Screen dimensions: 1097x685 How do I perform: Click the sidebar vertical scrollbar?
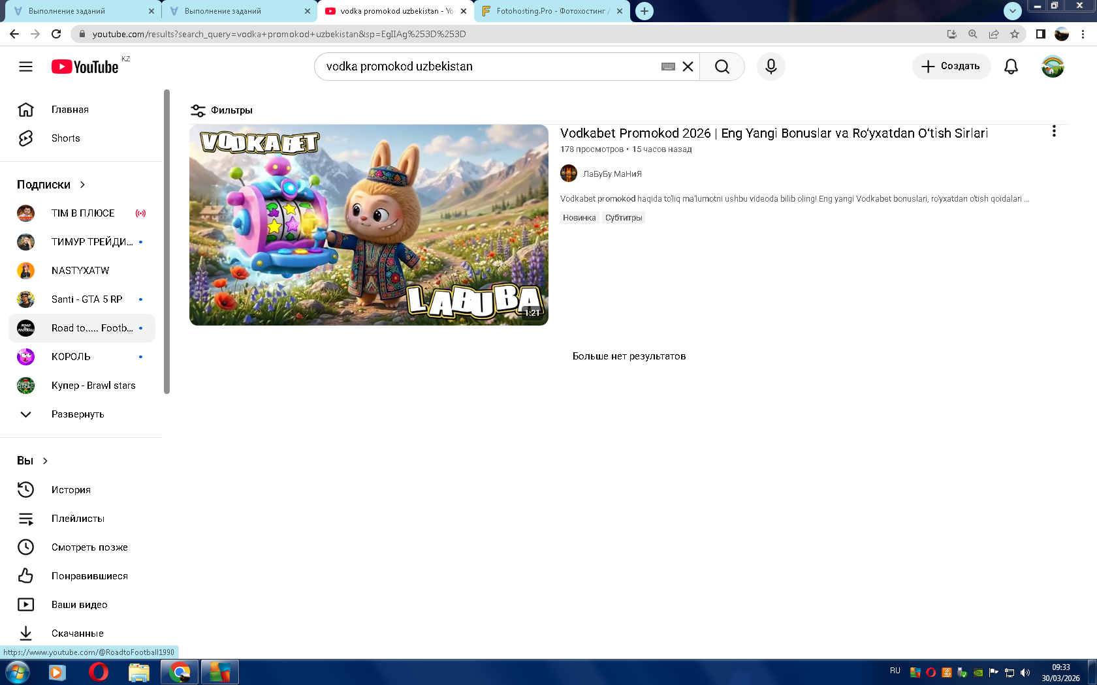click(x=167, y=241)
